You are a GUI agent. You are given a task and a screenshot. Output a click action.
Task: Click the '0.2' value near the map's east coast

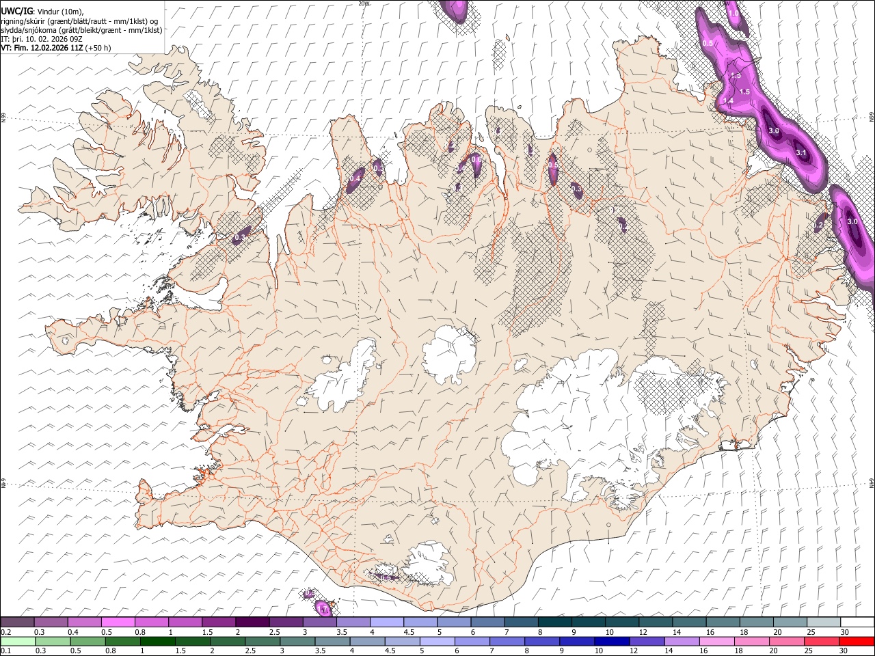(819, 225)
